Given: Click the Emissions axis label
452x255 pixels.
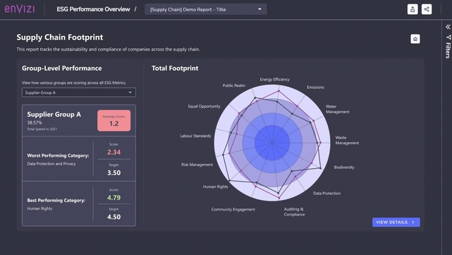Looking at the screenshot, I should (315, 87).
